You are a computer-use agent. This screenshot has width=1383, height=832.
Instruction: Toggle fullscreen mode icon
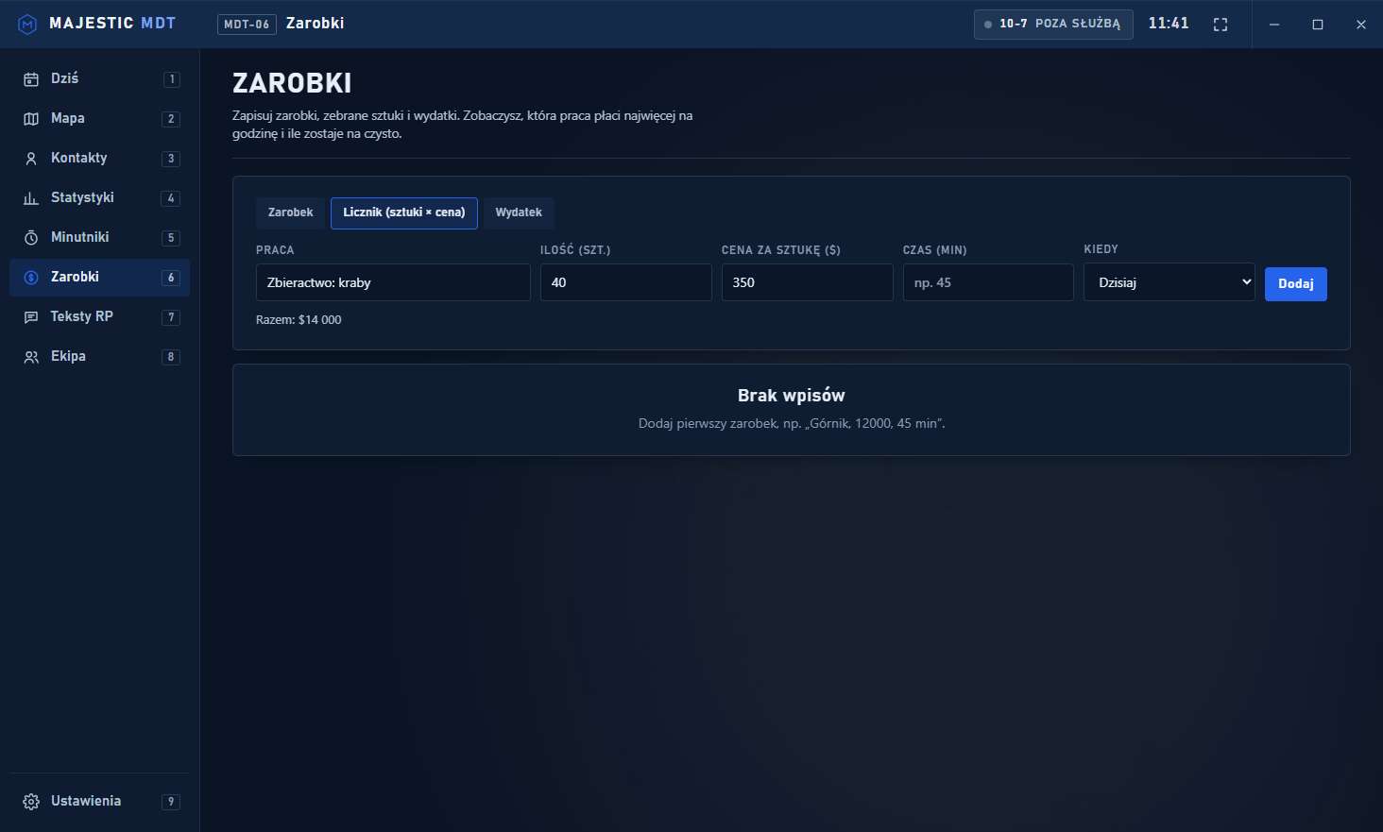point(1221,25)
